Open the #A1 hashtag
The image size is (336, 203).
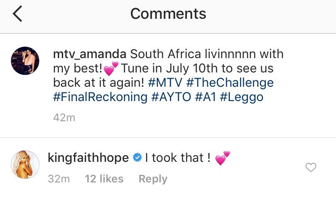(205, 97)
